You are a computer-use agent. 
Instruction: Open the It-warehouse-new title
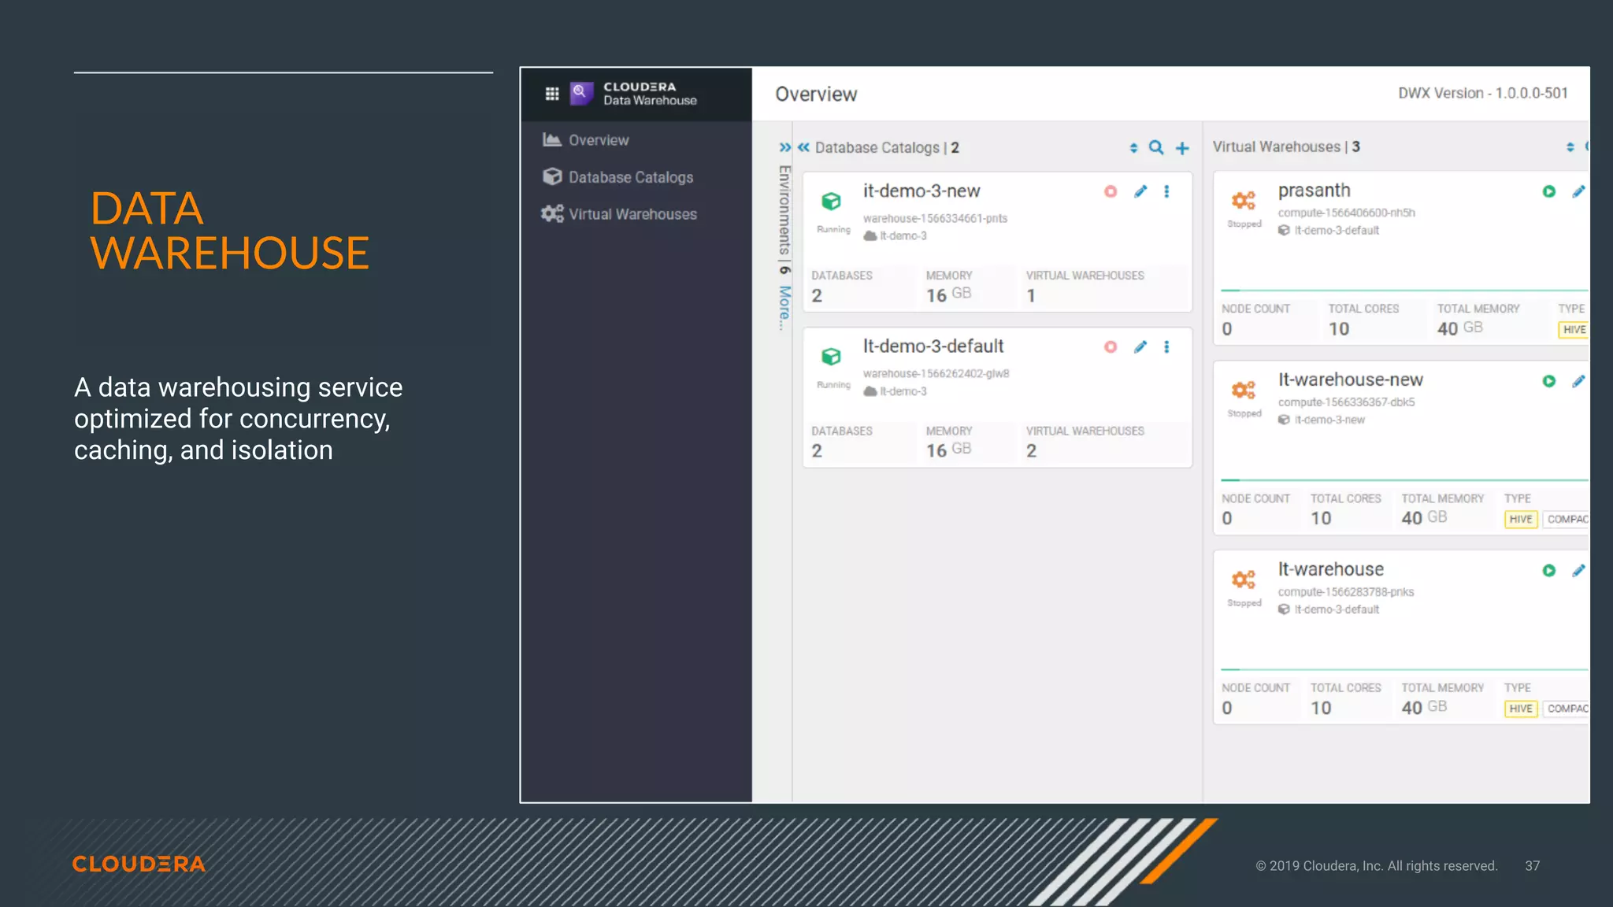(x=1350, y=379)
